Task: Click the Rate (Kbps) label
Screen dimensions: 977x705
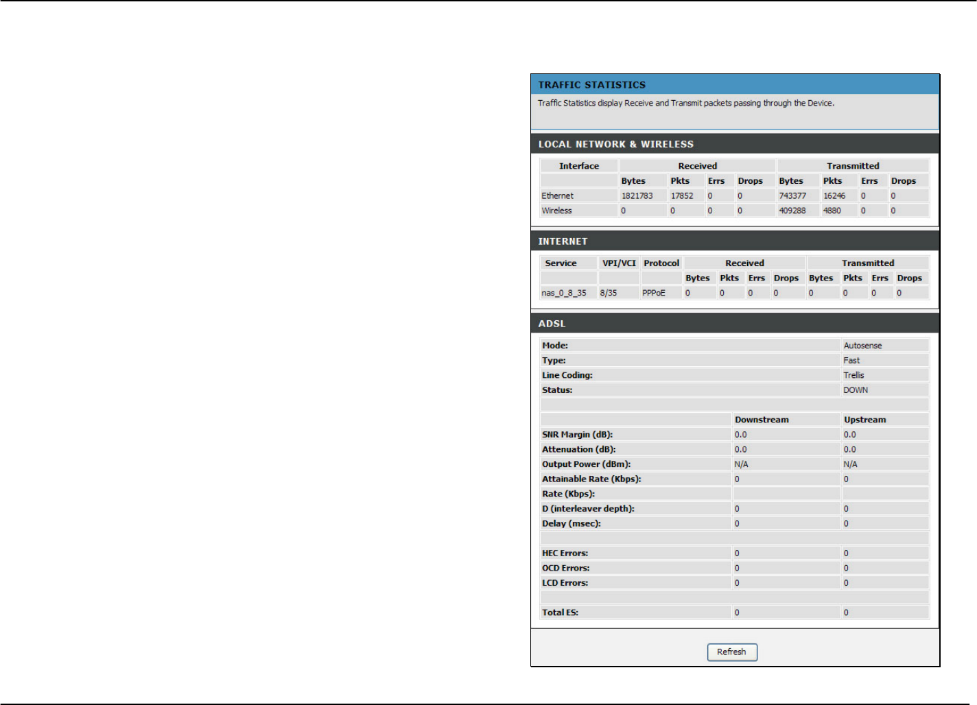Action: [568, 494]
